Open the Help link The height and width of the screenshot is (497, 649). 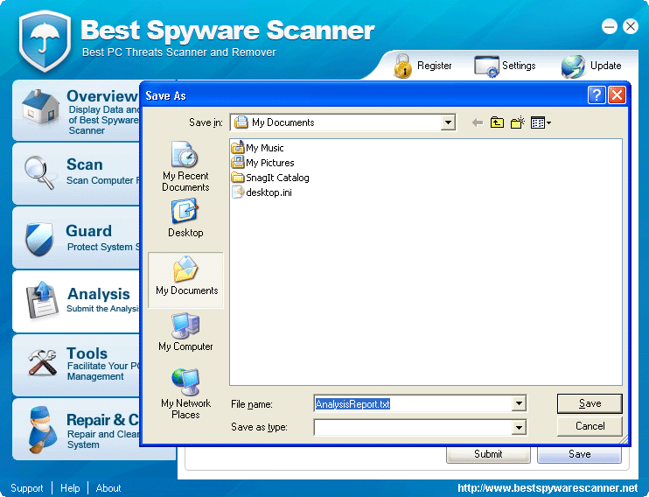coord(70,488)
